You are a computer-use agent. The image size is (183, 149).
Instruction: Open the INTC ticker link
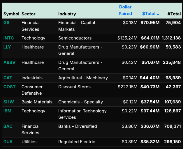8,38
